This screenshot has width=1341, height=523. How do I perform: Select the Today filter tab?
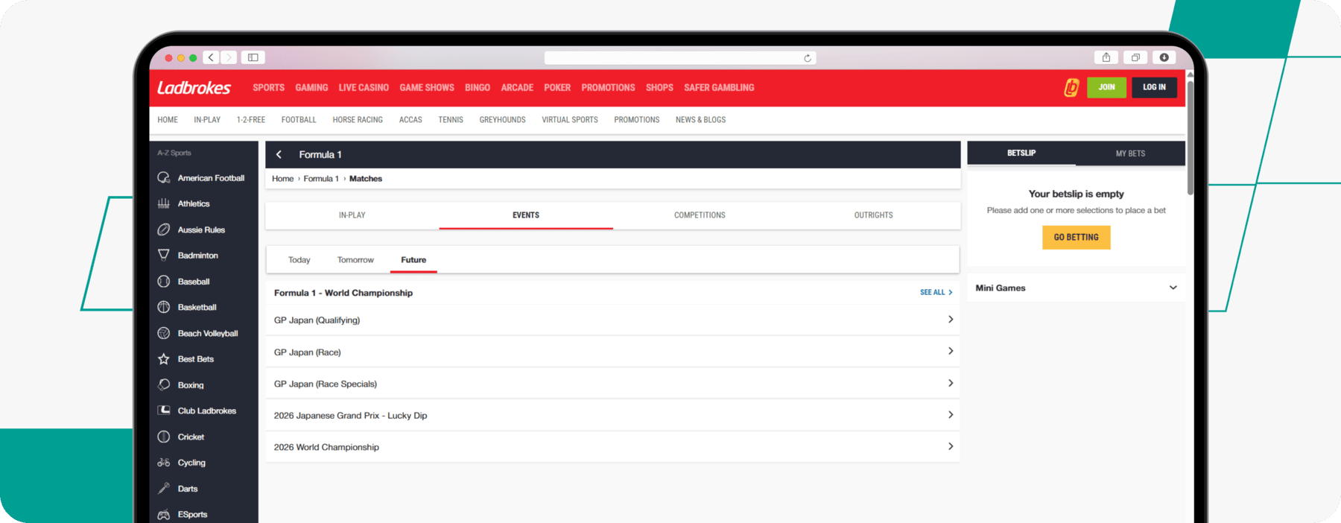[299, 260]
